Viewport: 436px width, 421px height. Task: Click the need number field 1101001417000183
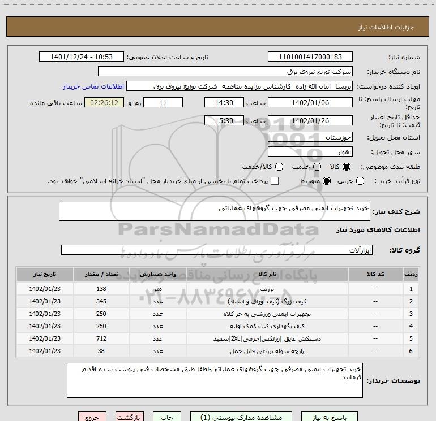pyautogui.click(x=310, y=57)
